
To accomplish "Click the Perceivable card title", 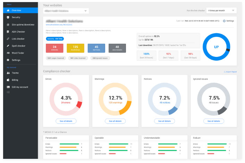I will (51, 138).
